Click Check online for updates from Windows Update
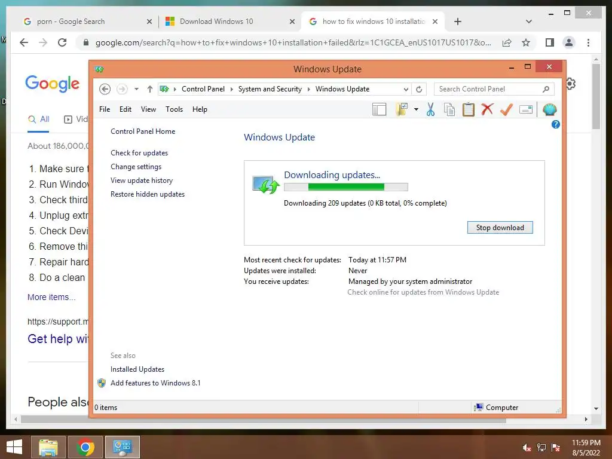 [x=423, y=292]
